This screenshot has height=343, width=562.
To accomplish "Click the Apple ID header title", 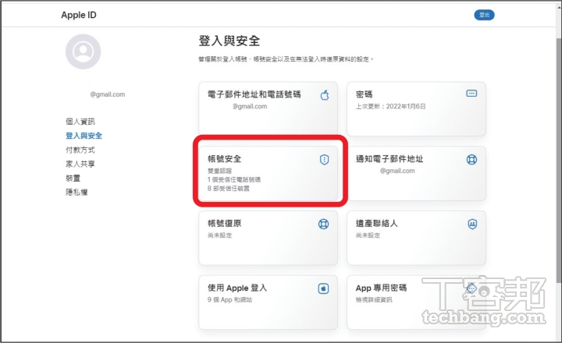I will click(79, 15).
